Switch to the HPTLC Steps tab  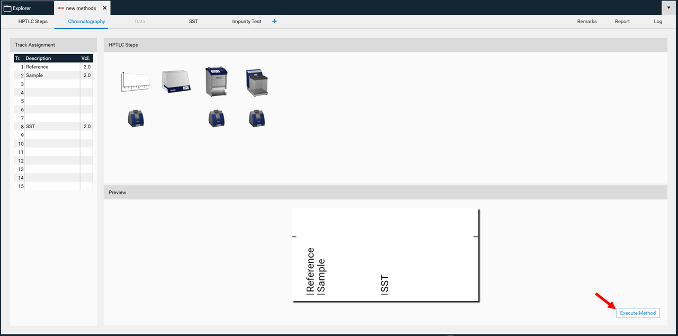point(33,22)
